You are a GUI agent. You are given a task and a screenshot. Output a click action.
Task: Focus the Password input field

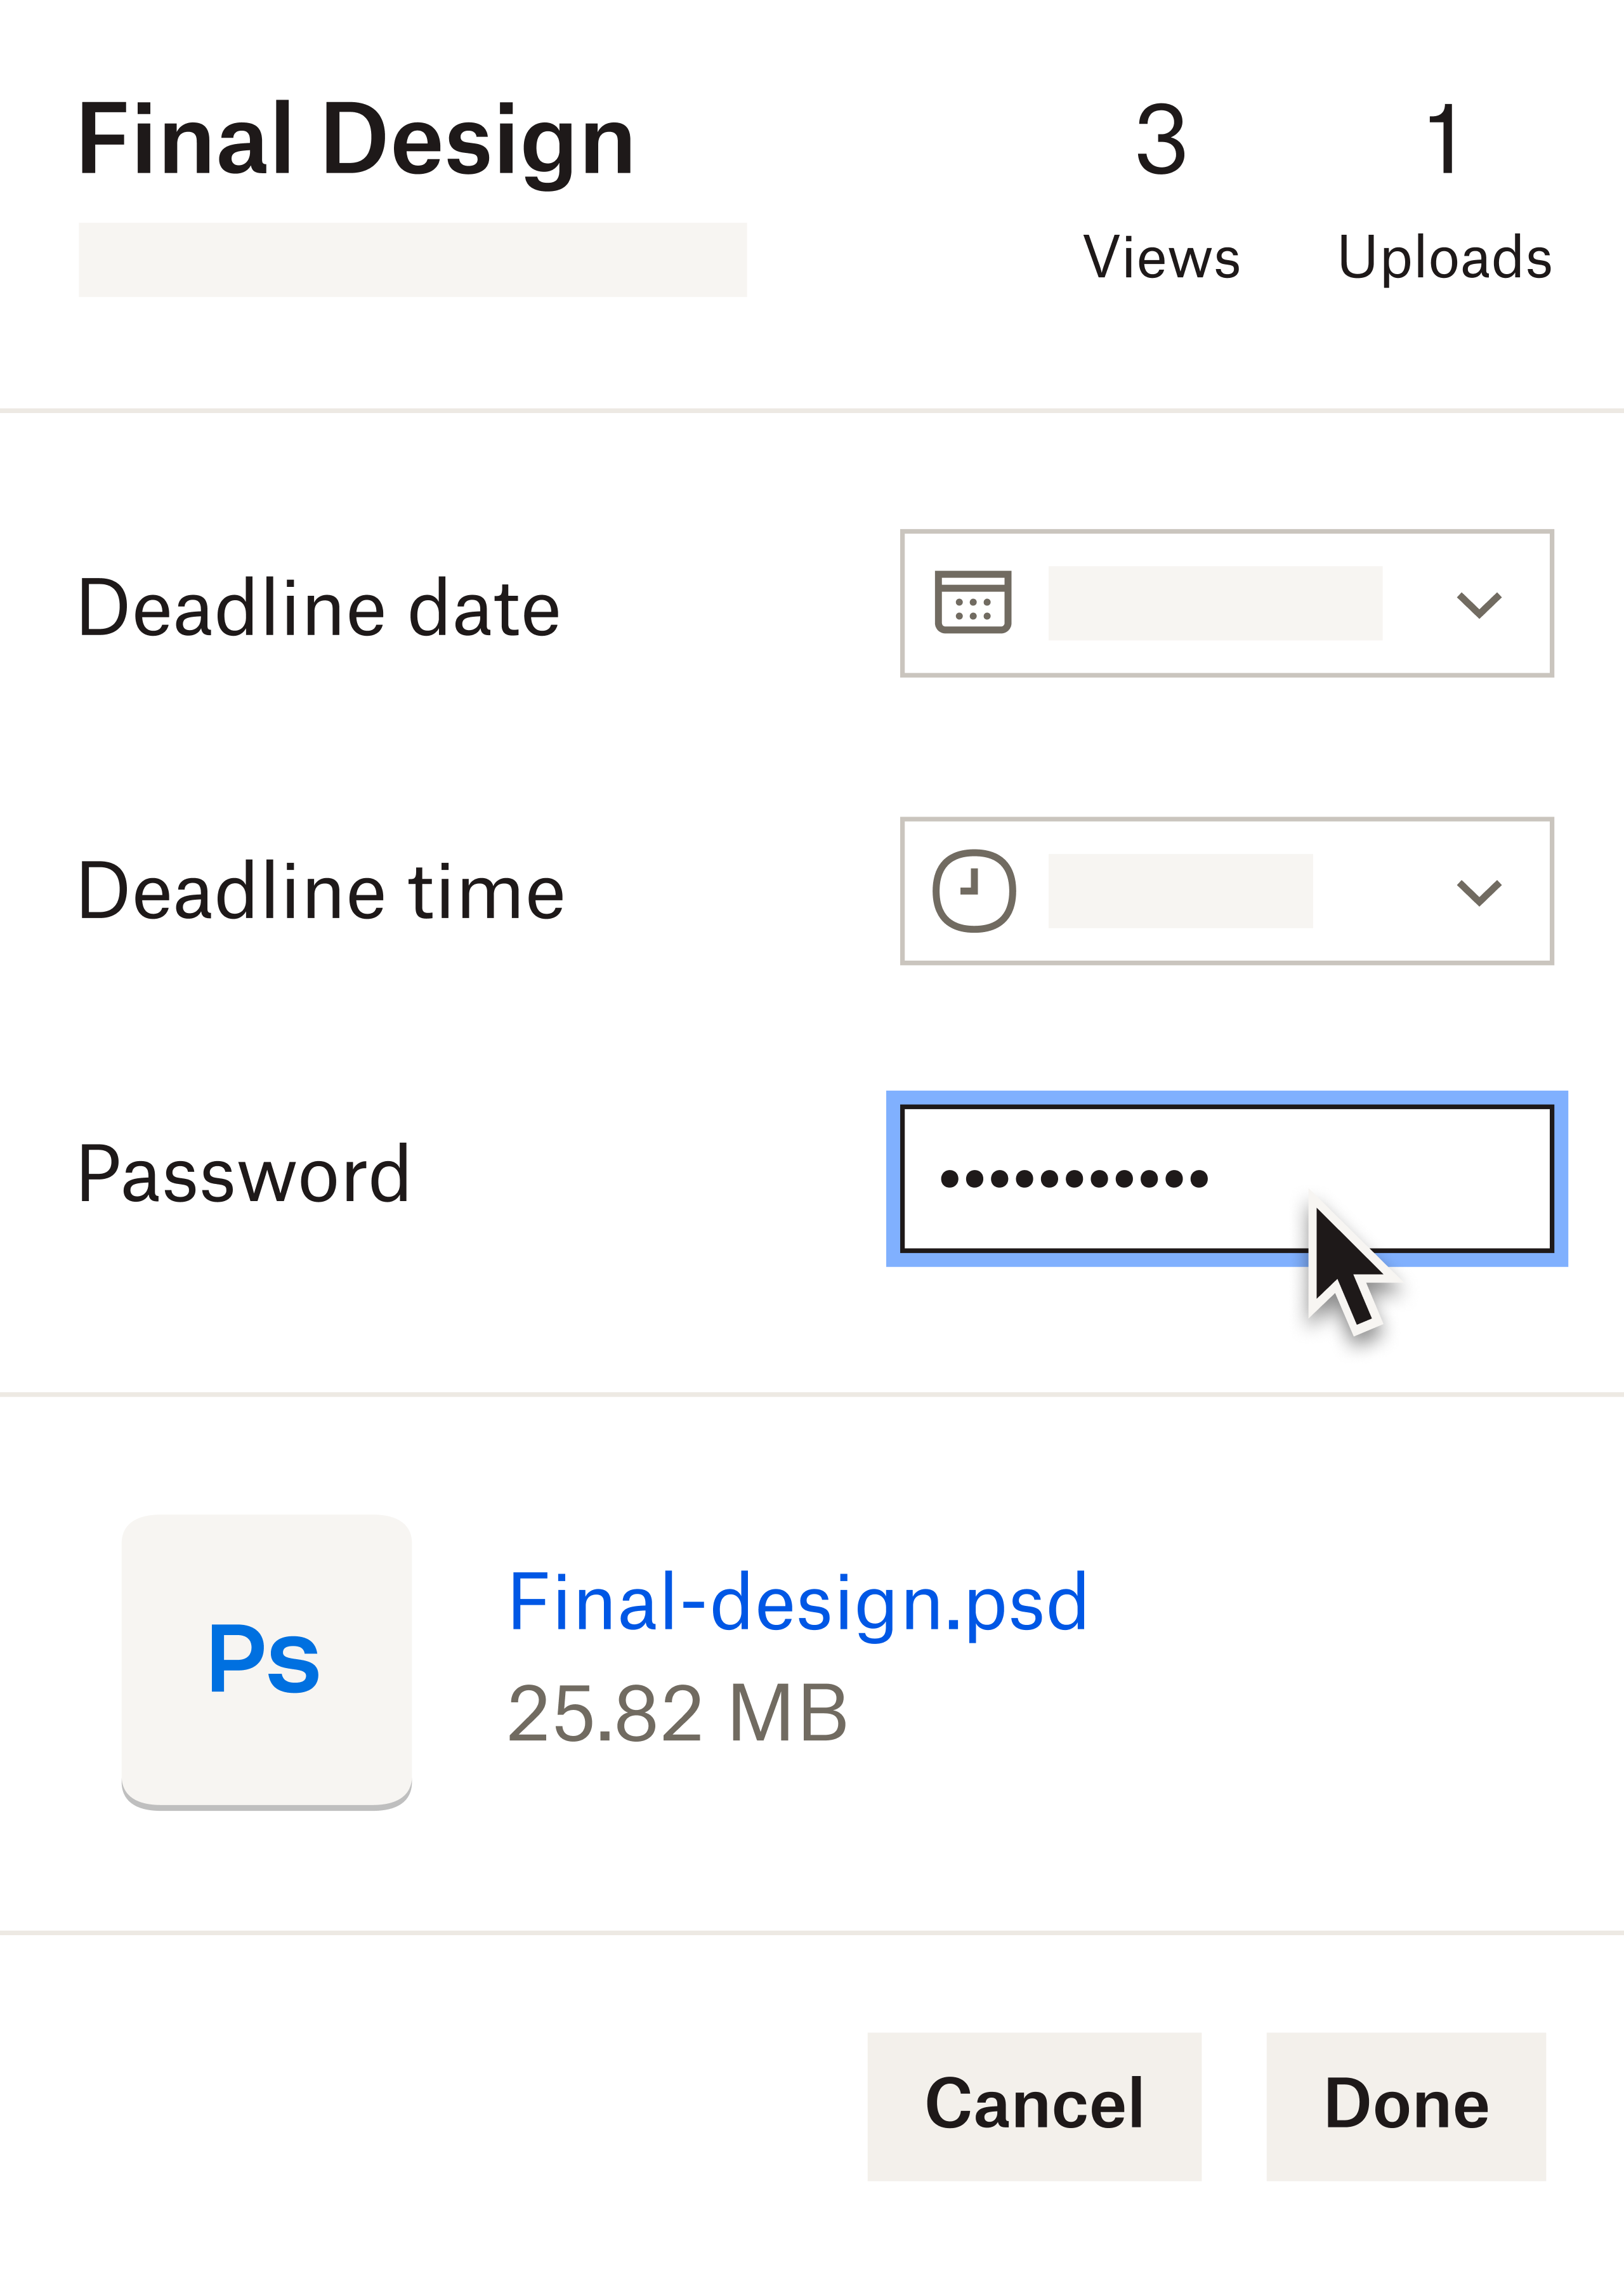1226,1178
